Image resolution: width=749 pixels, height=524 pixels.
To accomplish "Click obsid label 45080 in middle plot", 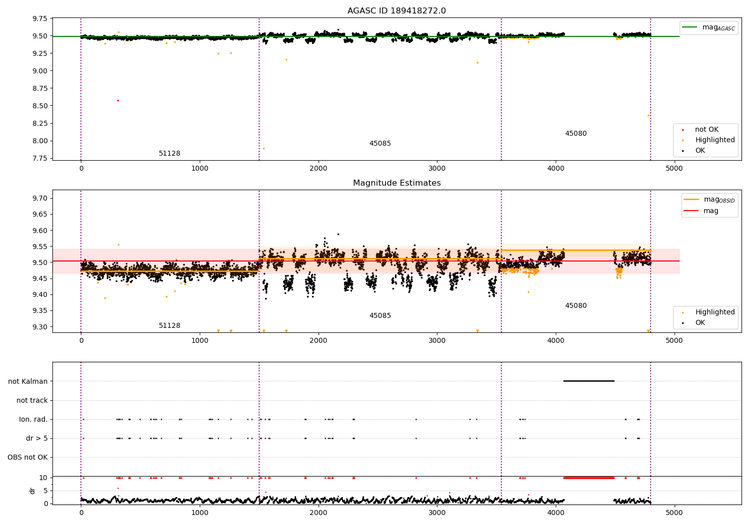I will (576, 306).
